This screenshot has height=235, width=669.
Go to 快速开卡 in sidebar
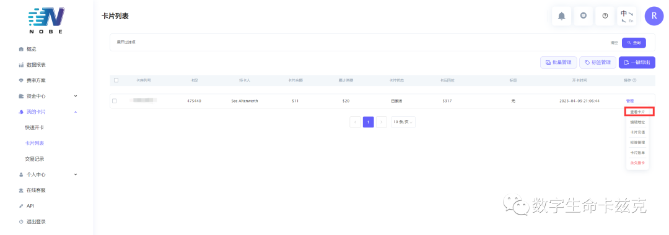pos(35,128)
